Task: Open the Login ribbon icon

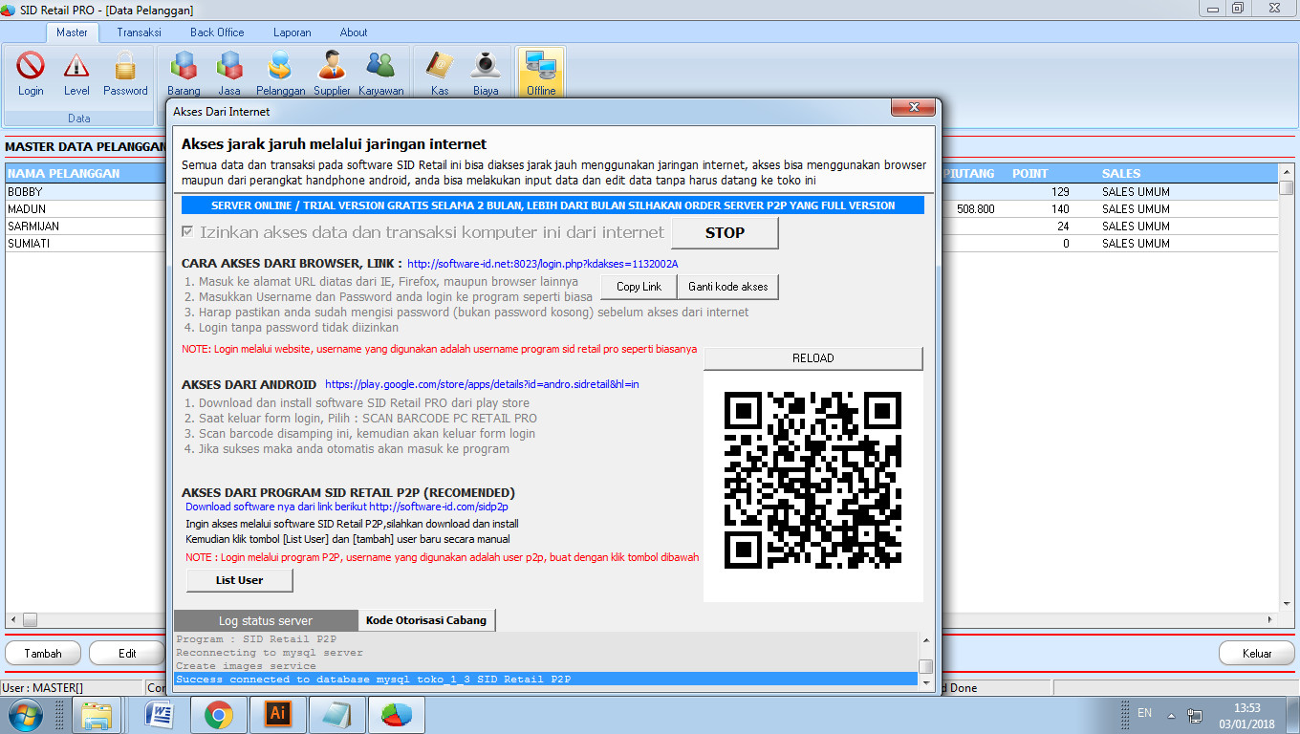Action: (31, 75)
